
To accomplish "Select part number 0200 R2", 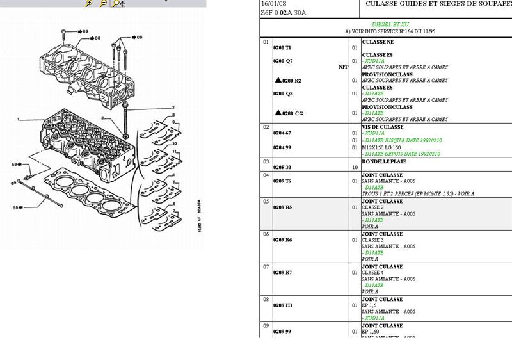I will click(292, 81).
